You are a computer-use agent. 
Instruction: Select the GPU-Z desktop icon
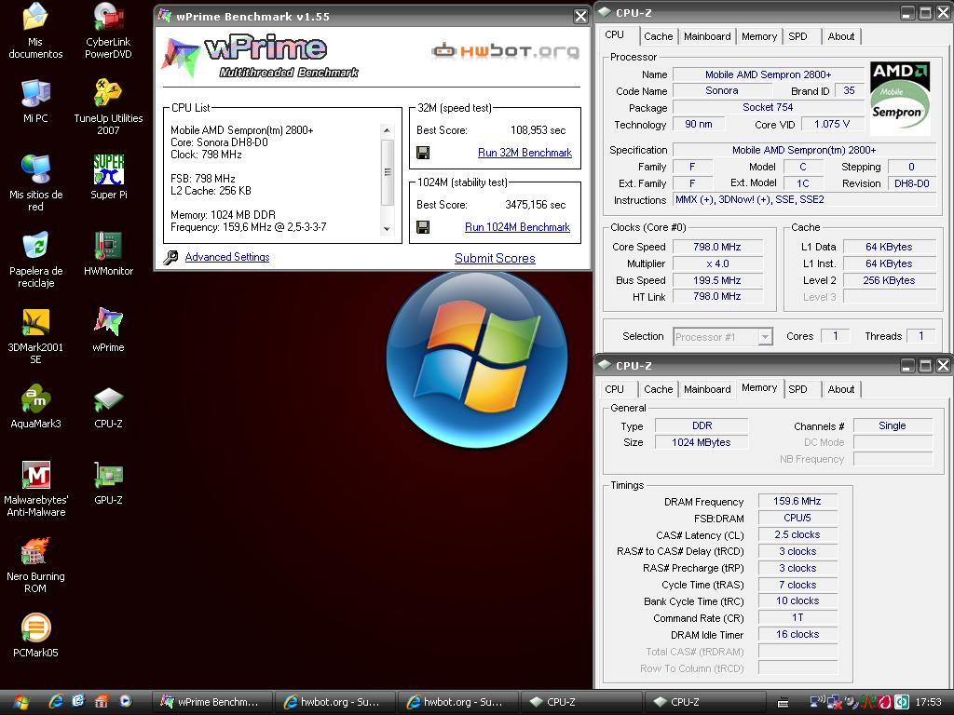coord(108,483)
